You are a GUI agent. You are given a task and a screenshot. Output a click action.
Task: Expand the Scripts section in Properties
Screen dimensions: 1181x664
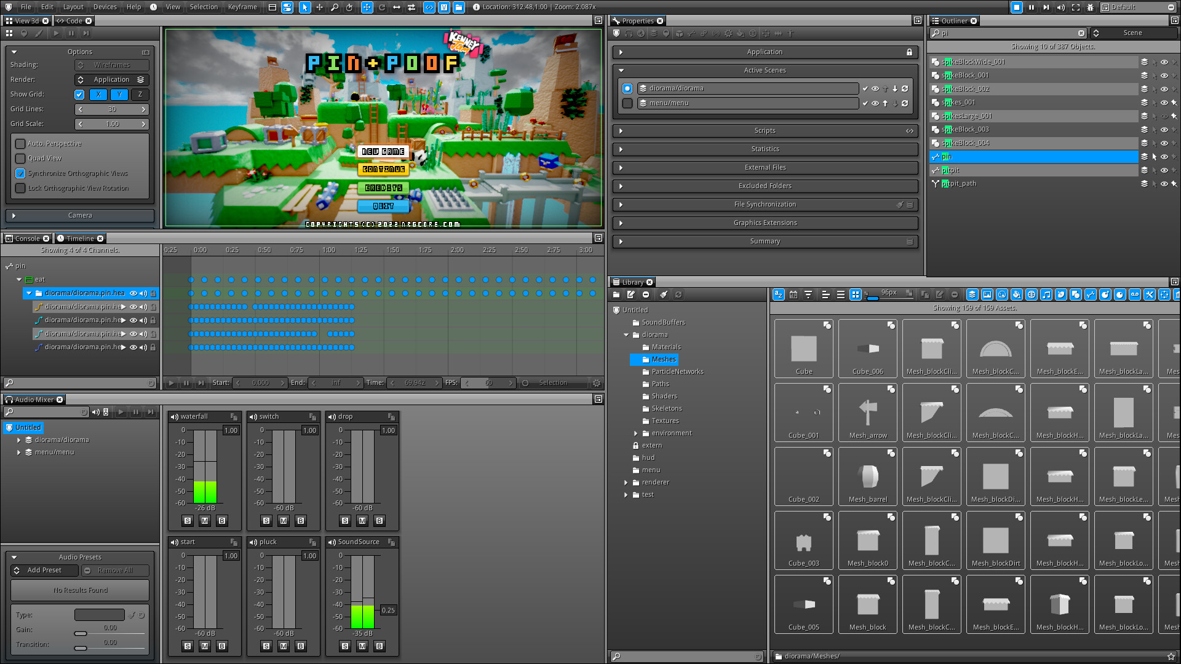click(621, 130)
